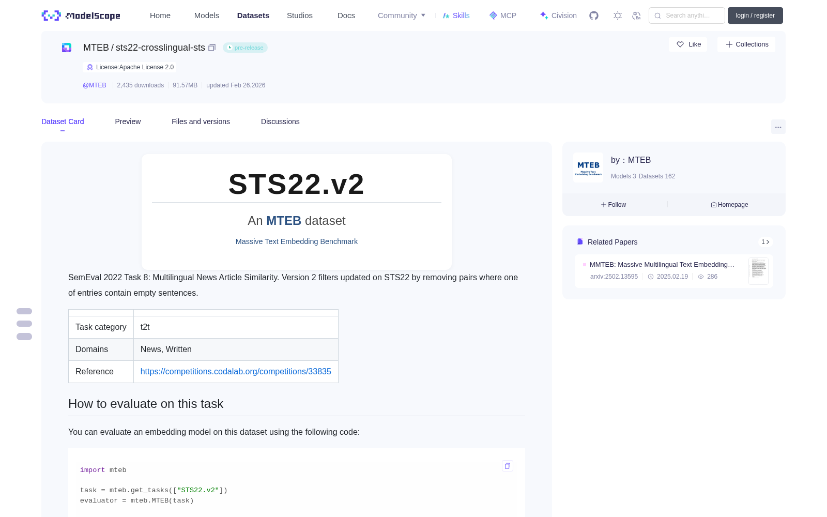
Task: Open the Civision nav item
Action: (x=558, y=16)
